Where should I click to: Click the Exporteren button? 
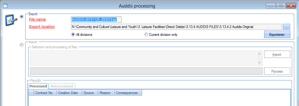277,35
